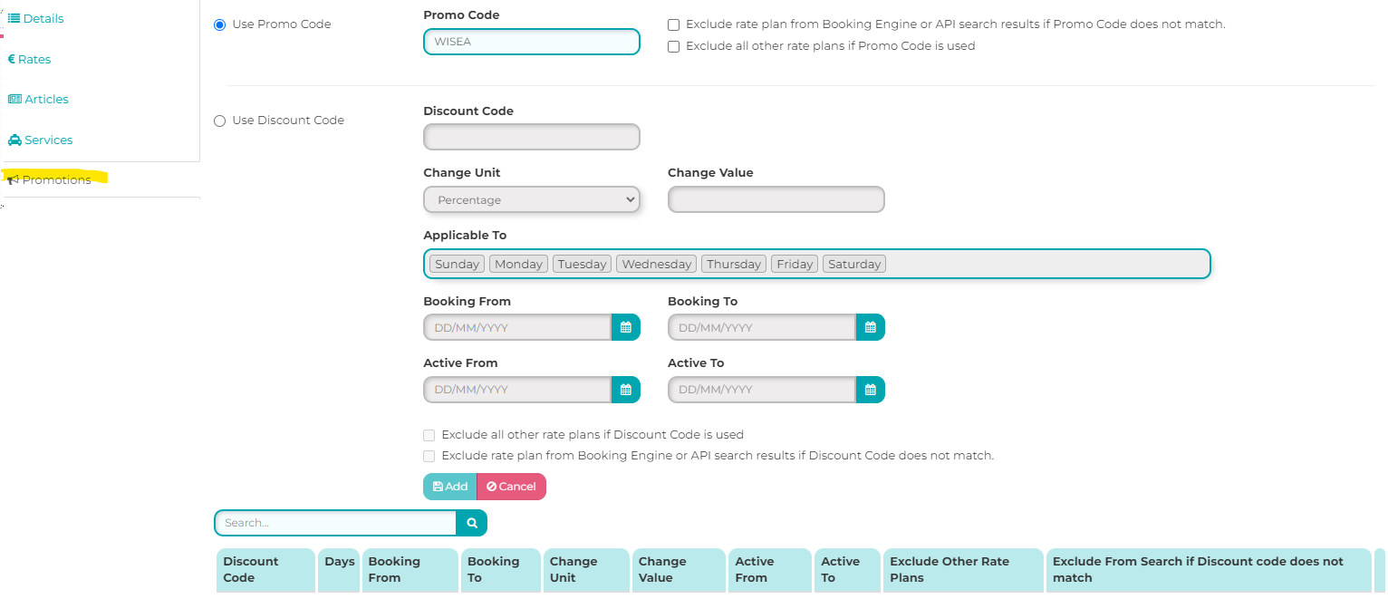
Task: Click the Discount Code input field
Action: [532, 137]
